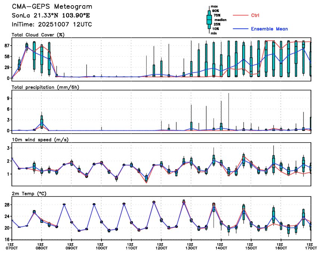Click the 12Z 10OCT time axis label
The height and width of the screenshot is (254, 321).
[101, 246]
